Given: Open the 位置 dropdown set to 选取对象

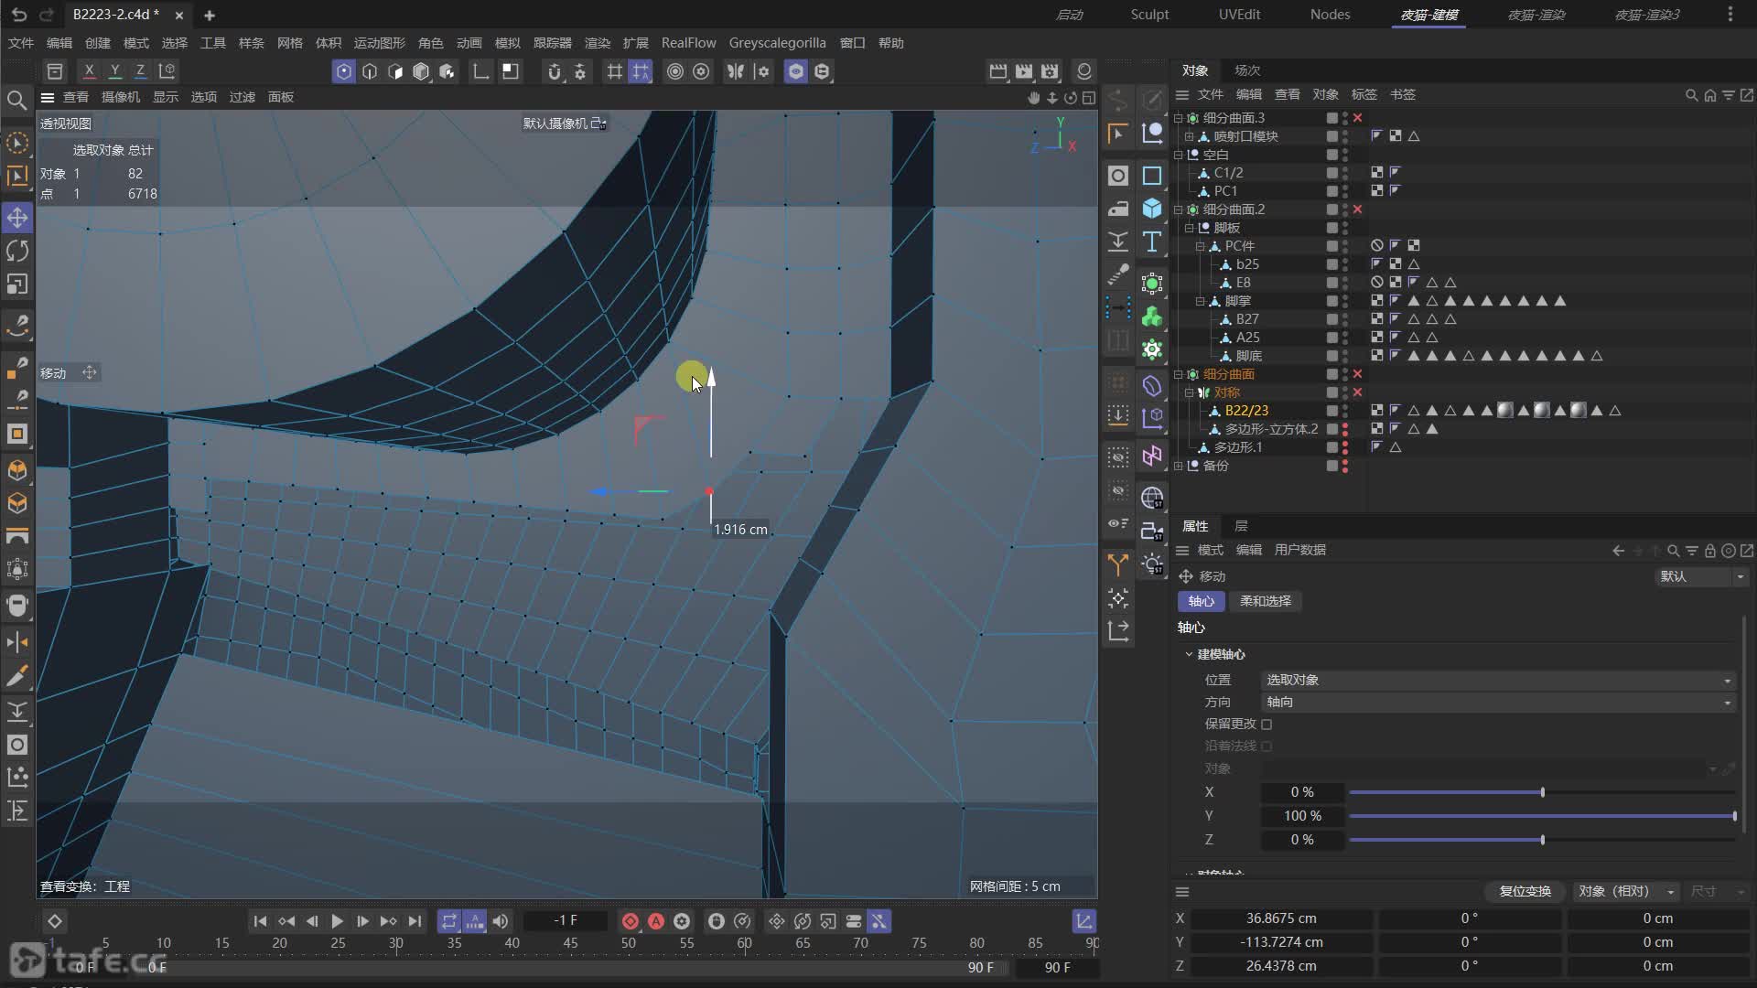Looking at the screenshot, I should pos(1497,681).
